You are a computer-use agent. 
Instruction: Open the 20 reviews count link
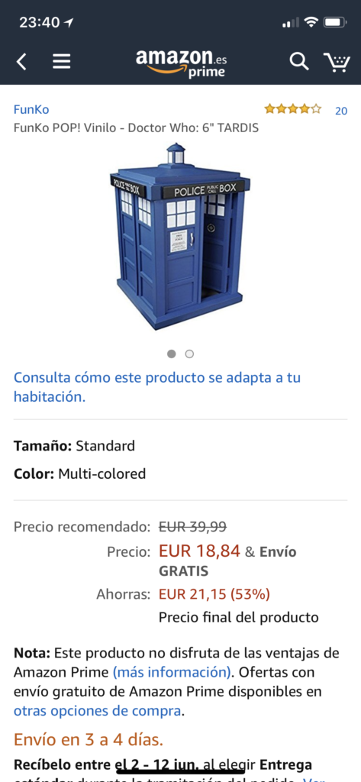[341, 111]
